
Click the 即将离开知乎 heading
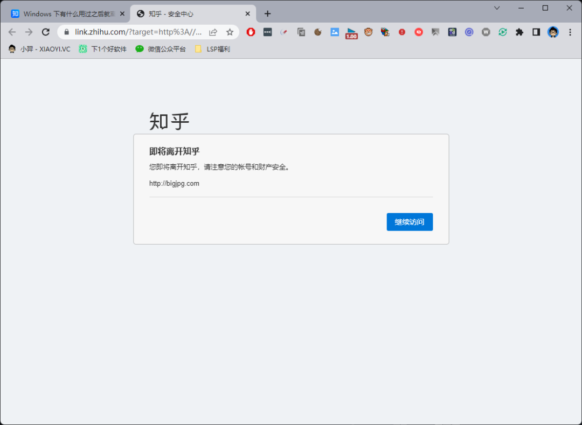click(x=175, y=151)
